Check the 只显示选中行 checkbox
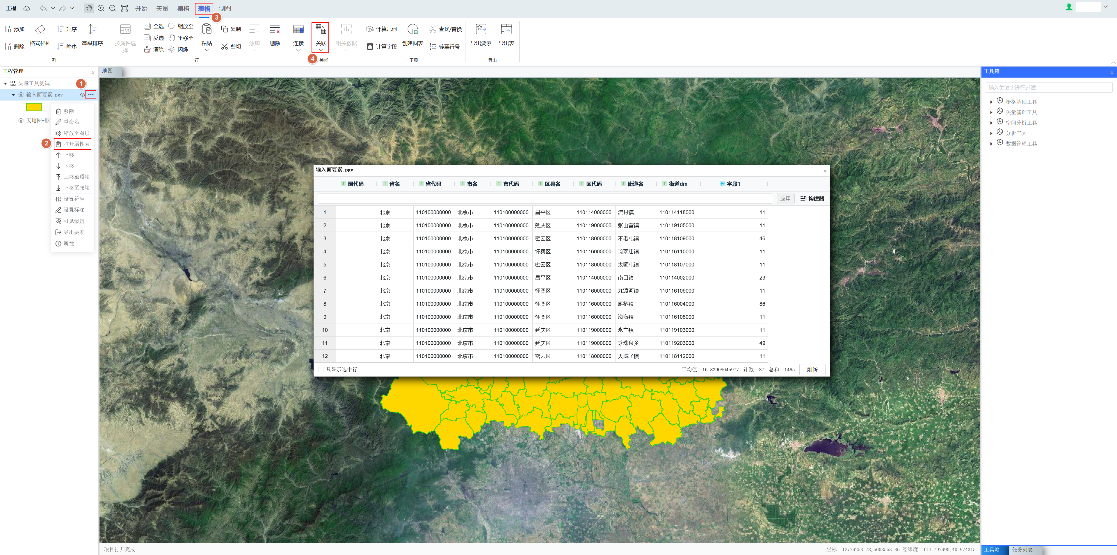The height and width of the screenshot is (555, 1117). (321, 370)
